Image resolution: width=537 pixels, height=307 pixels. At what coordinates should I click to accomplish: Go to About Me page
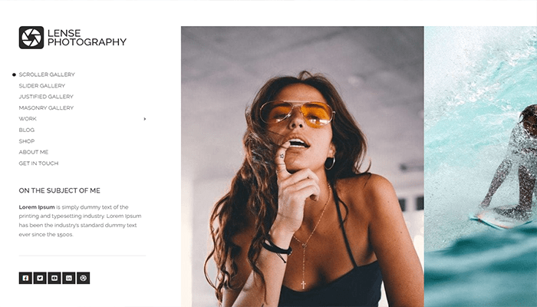[34, 152]
